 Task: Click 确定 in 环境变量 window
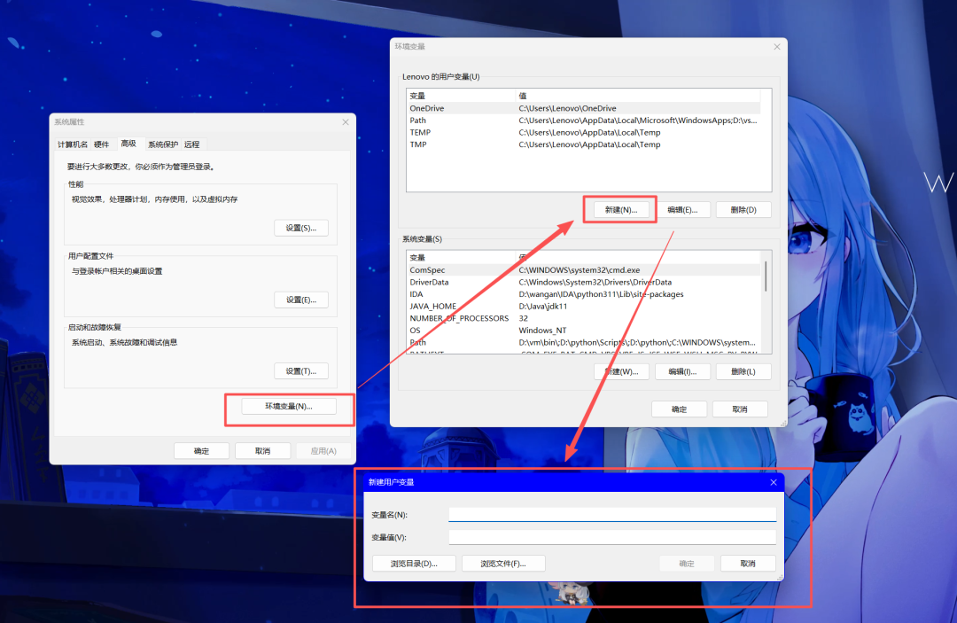tap(680, 409)
